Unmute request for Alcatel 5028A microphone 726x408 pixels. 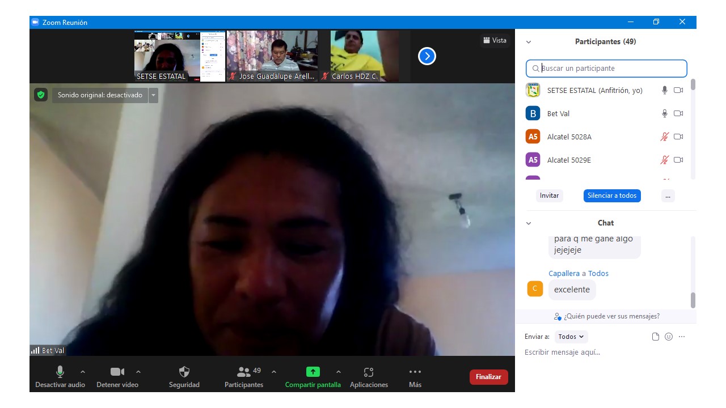coord(665,137)
